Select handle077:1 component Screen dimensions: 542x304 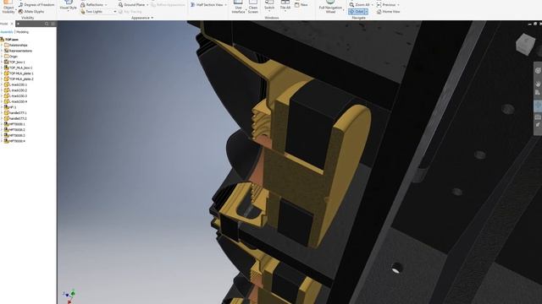15,112
